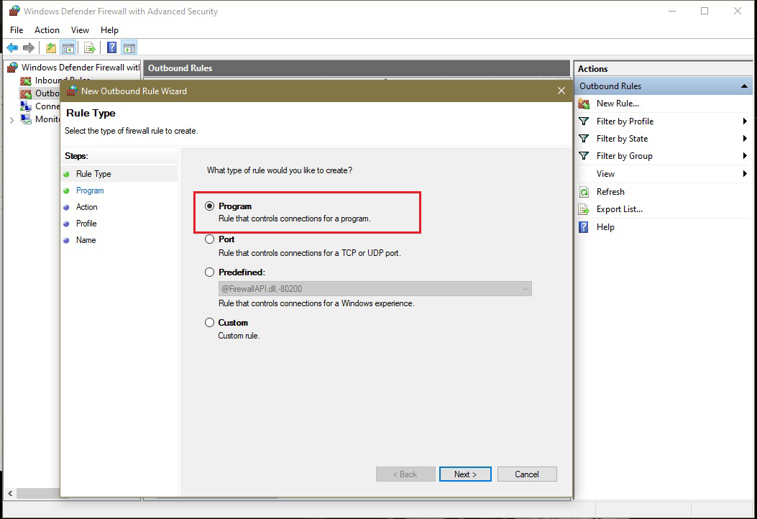Screen dimensions: 757x519
Task: Open the View submenu arrow in the Actions pane
Action: 745,174
